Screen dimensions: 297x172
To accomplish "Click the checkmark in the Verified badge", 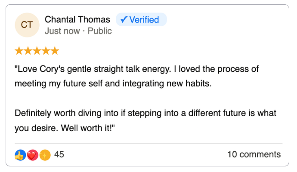I will click(124, 19).
